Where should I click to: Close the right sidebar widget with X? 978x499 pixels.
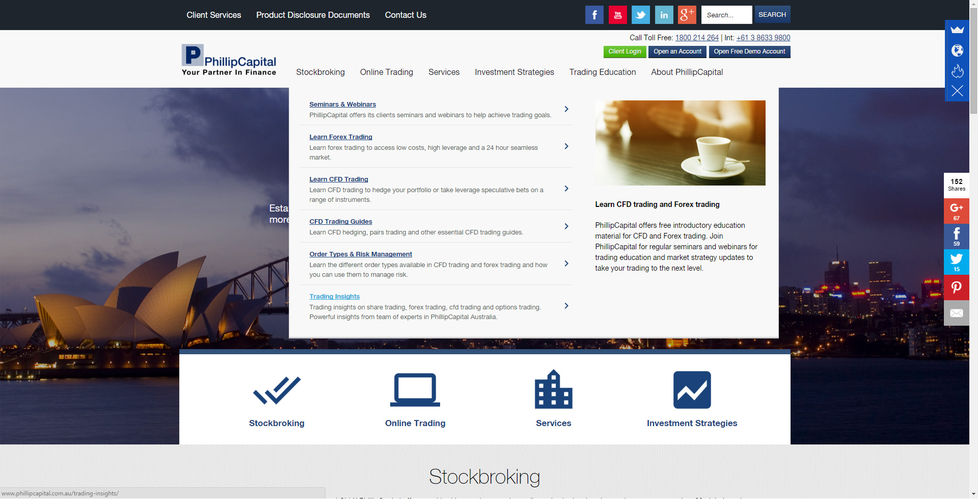[x=957, y=91]
